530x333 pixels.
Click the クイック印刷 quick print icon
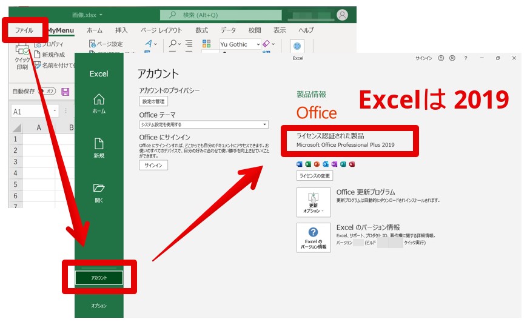click(22, 50)
